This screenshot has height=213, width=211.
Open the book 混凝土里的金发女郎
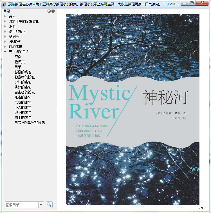coord(24,21)
